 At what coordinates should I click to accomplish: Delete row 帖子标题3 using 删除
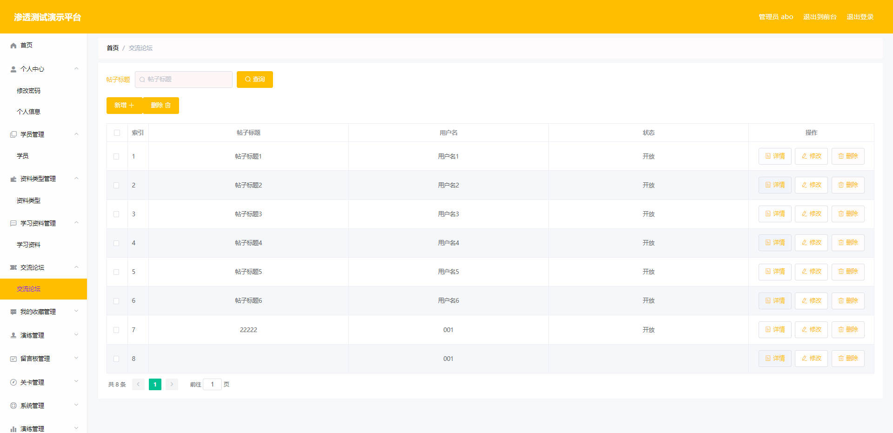848,214
